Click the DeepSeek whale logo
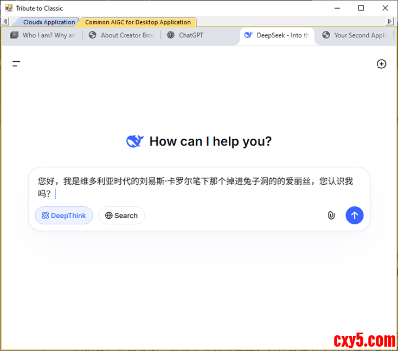The width and height of the screenshot is (398, 351). (x=135, y=141)
